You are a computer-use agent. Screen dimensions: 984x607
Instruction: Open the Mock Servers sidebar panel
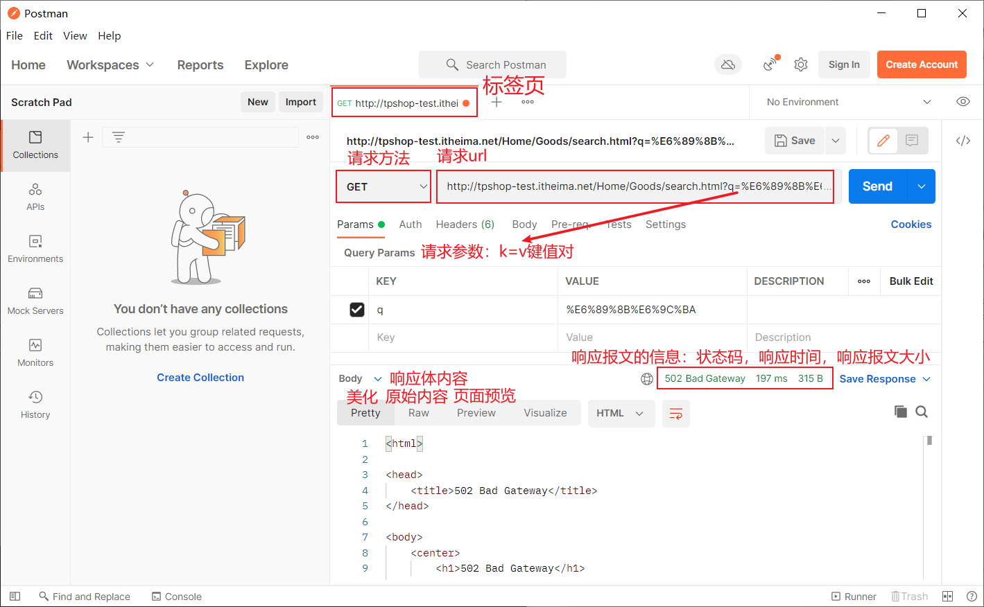(x=35, y=301)
